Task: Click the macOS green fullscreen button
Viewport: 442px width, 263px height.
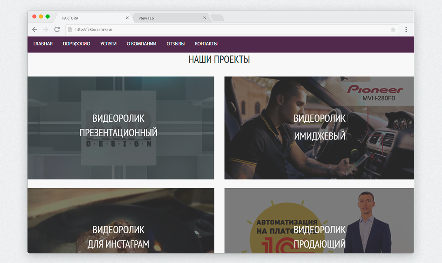Action: pyautogui.click(x=47, y=17)
